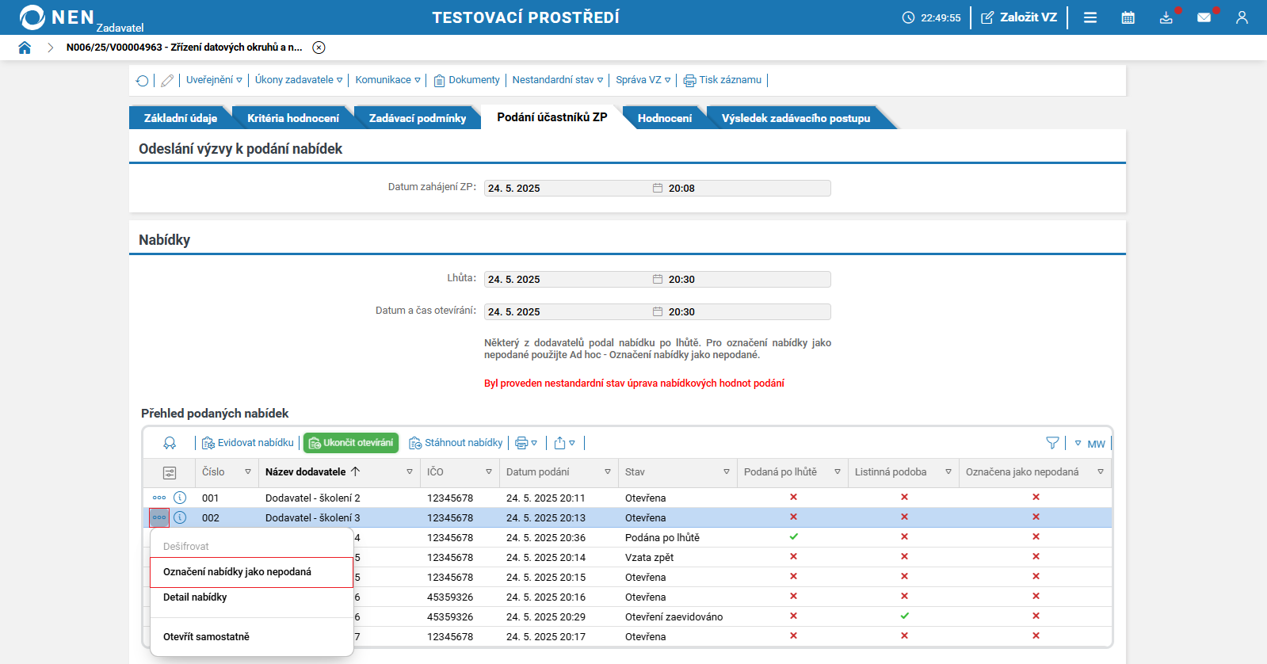The width and height of the screenshot is (1267, 664).
Task: Click the refresh icon in toolbar
Action: click(142, 80)
